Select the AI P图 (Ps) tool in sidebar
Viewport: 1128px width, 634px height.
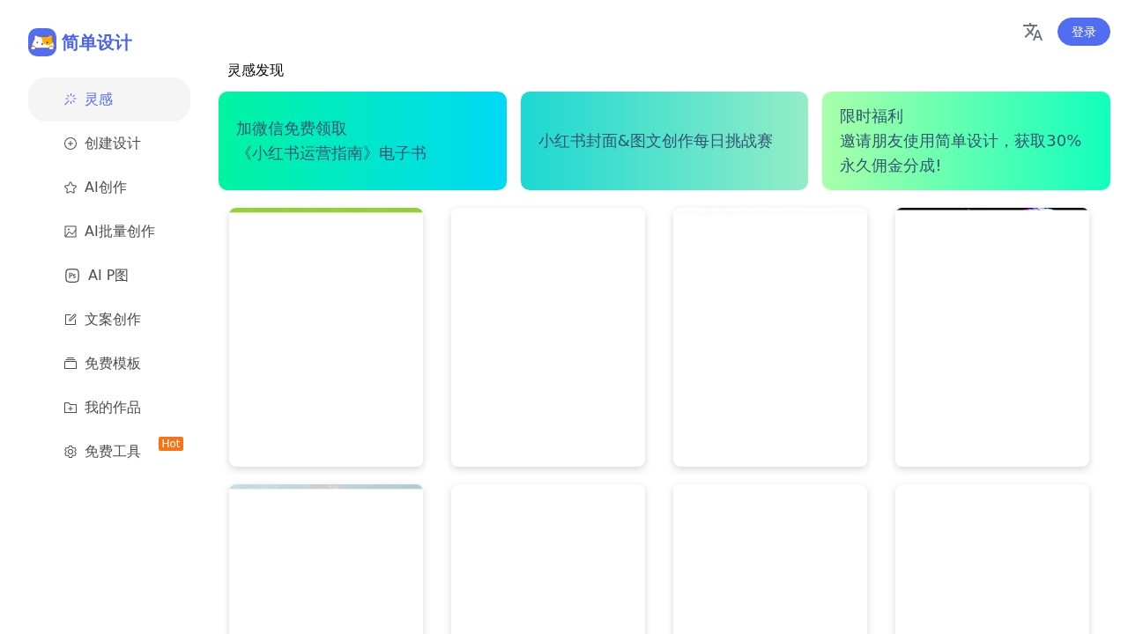[72, 276]
